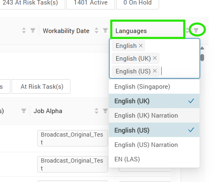
Task: Open the filter icon left of Job Alpha
Action: pyautogui.click(x=23, y=111)
